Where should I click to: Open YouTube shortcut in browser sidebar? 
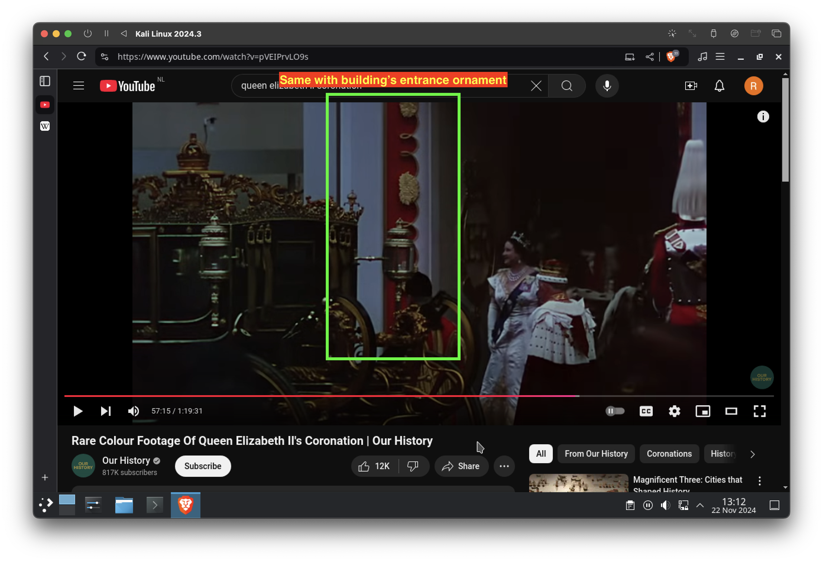[45, 105]
